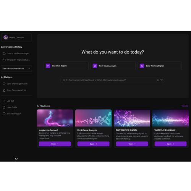
Task: Click the KJ logo at sidebar bottom
Action: tap(16, 159)
